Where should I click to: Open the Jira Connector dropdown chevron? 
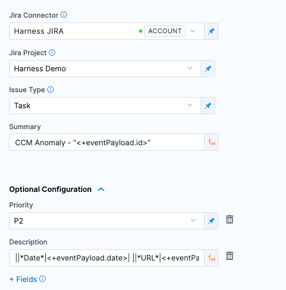(x=193, y=31)
